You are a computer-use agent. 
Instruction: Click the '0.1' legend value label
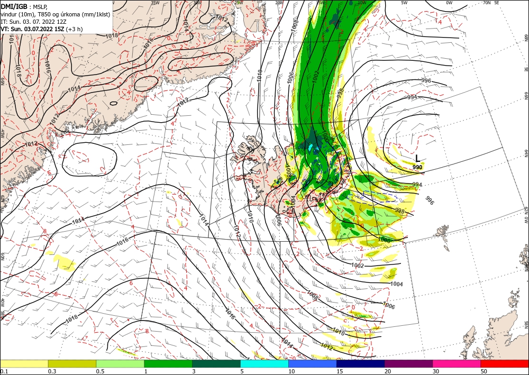[4, 371]
